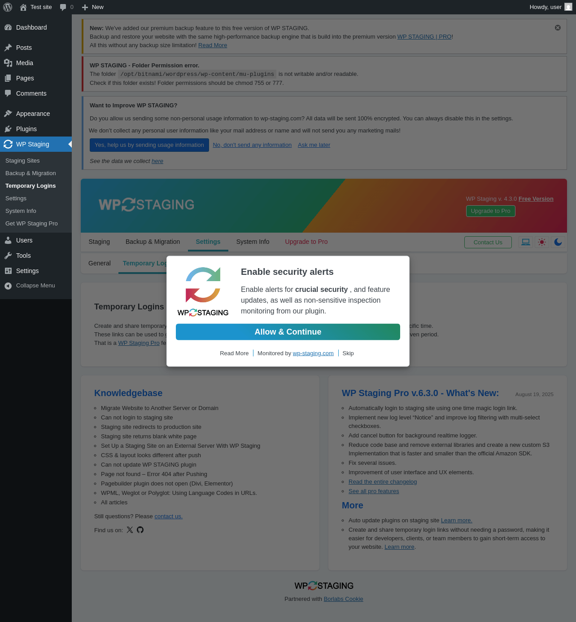This screenshot has height=622, width=576.
Task: Open Read the entire changelog link
Action: click(x=383, y=482)
